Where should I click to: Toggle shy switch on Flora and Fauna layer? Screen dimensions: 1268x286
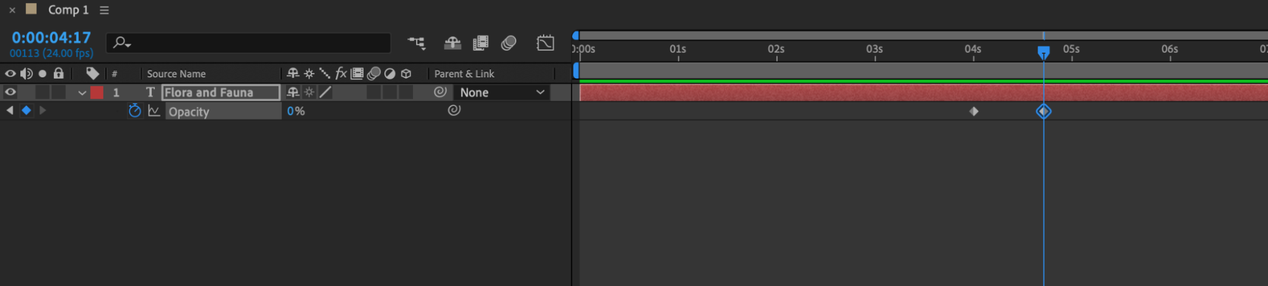click(x=293, y=92)
